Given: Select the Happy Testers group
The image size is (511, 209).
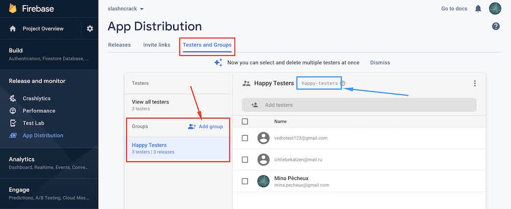Looking at the screenshot, I should tap(178, 148).
